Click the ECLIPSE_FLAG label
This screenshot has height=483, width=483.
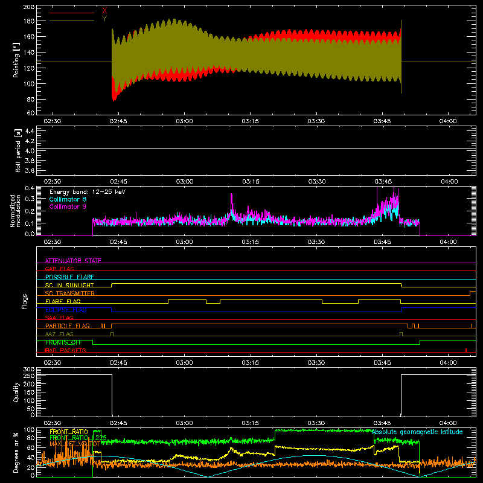pos(66,310)
